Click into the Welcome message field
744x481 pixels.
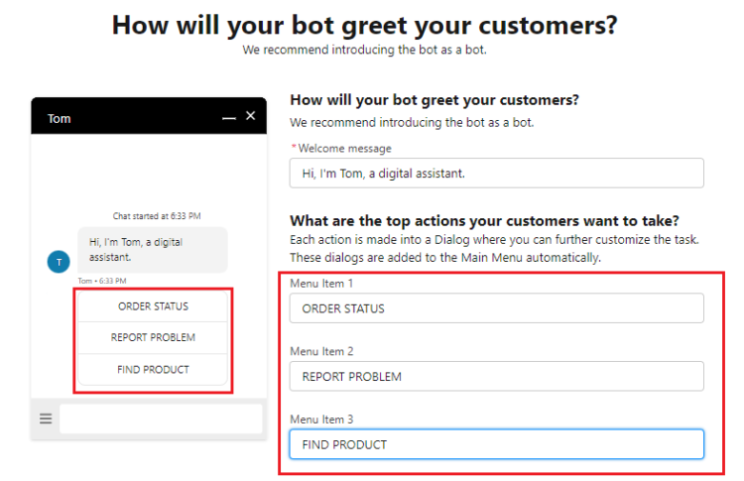click(496, 173)
